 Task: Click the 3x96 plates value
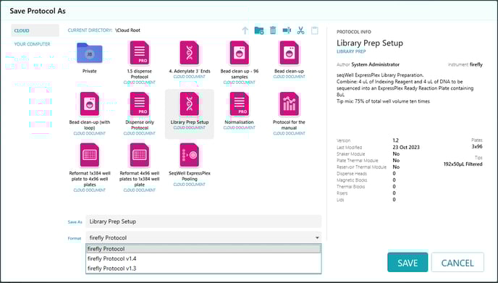(x=477, y=147)
